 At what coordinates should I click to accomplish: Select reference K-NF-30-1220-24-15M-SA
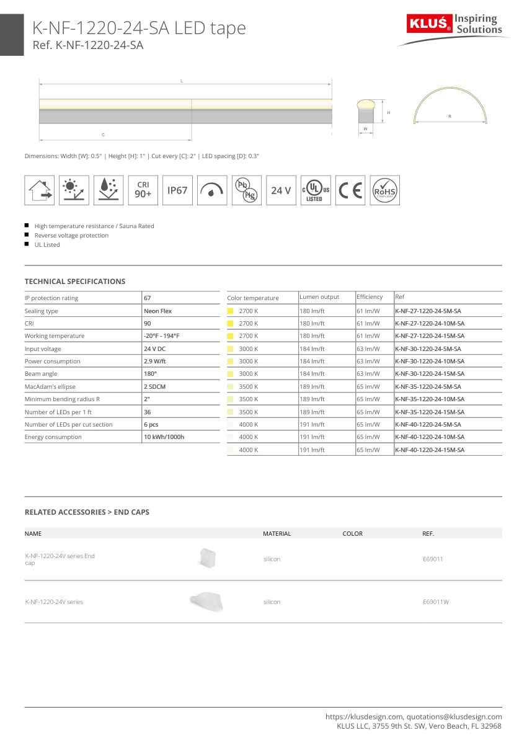430,374
